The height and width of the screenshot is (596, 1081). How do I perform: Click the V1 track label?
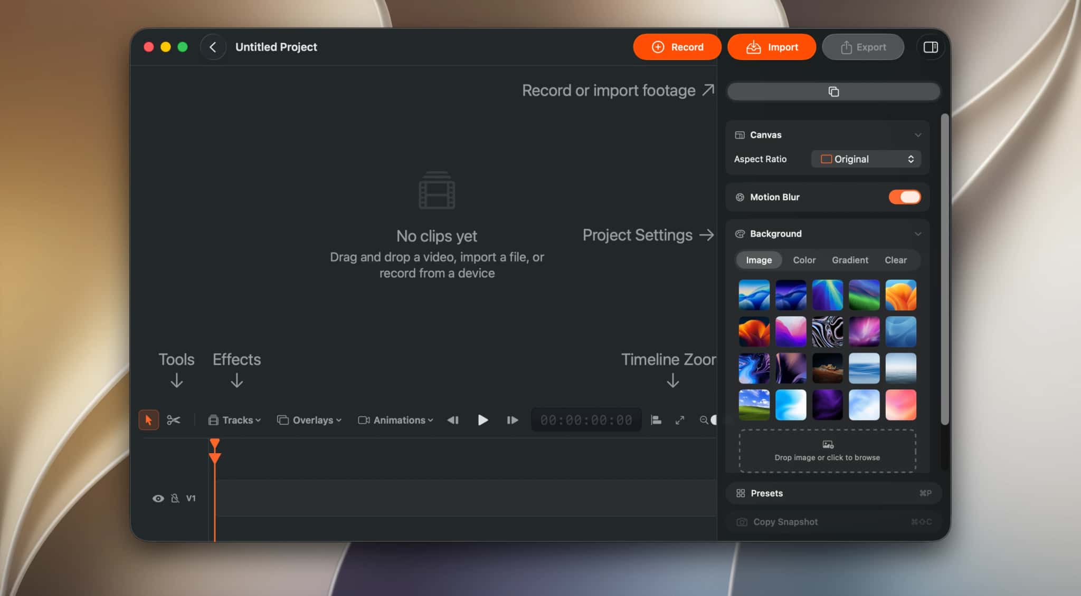click(x=191, y=498)
